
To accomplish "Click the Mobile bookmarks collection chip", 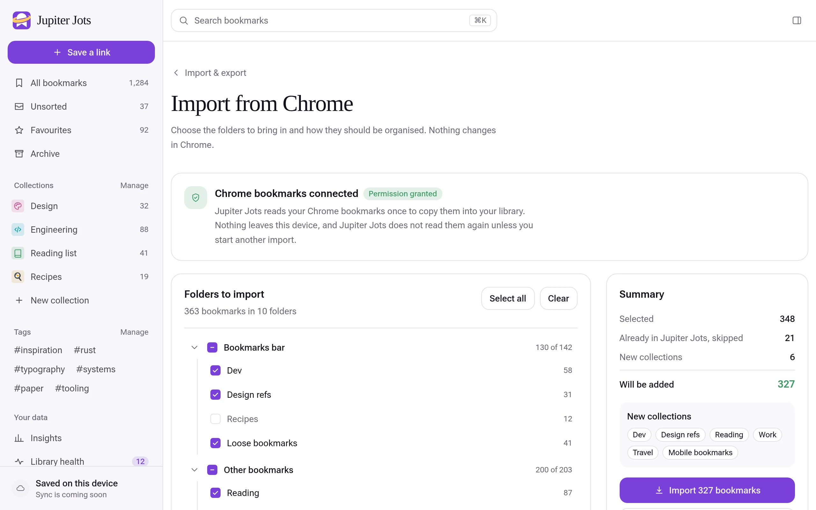I will (x=700, y=453).
